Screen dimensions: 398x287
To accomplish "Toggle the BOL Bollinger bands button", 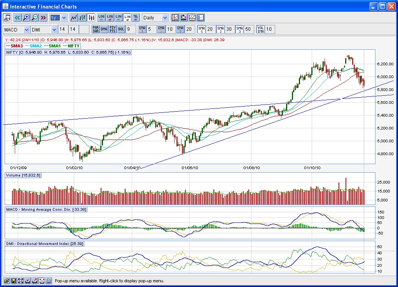I will point(121,29).
